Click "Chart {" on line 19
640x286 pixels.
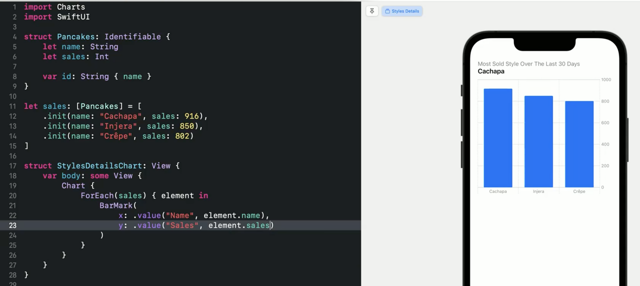78,186
